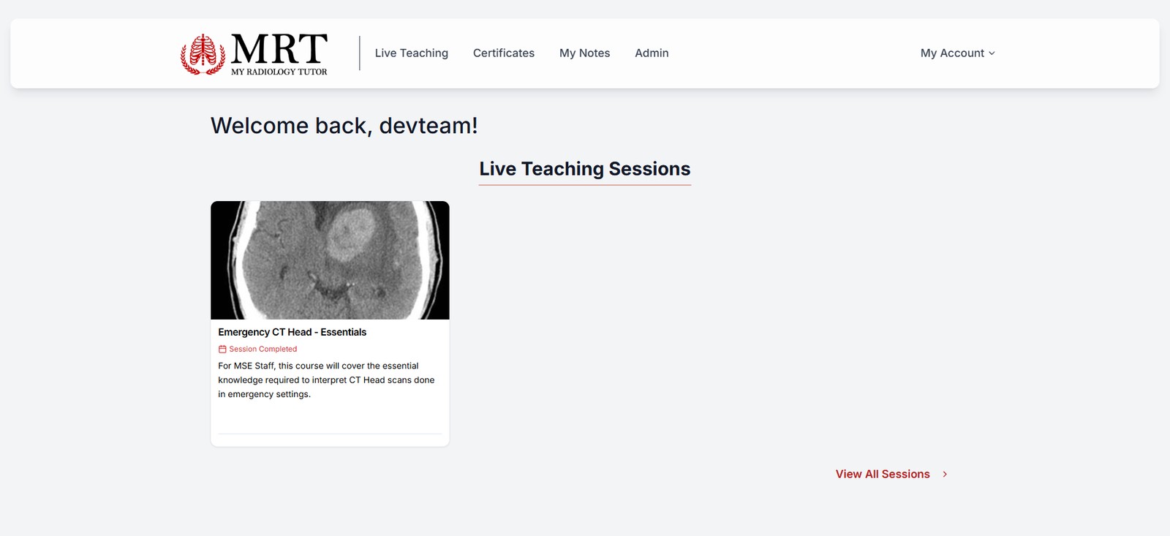Expand the My Account dropdown
The image size is (1170, 536).
[x=957, y=53]
